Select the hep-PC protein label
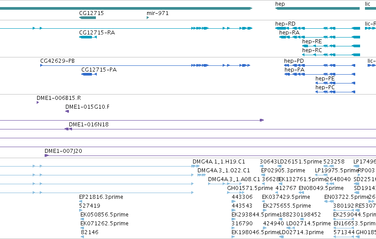This screenshot has width=376, height=239. [x=325, y=87]
